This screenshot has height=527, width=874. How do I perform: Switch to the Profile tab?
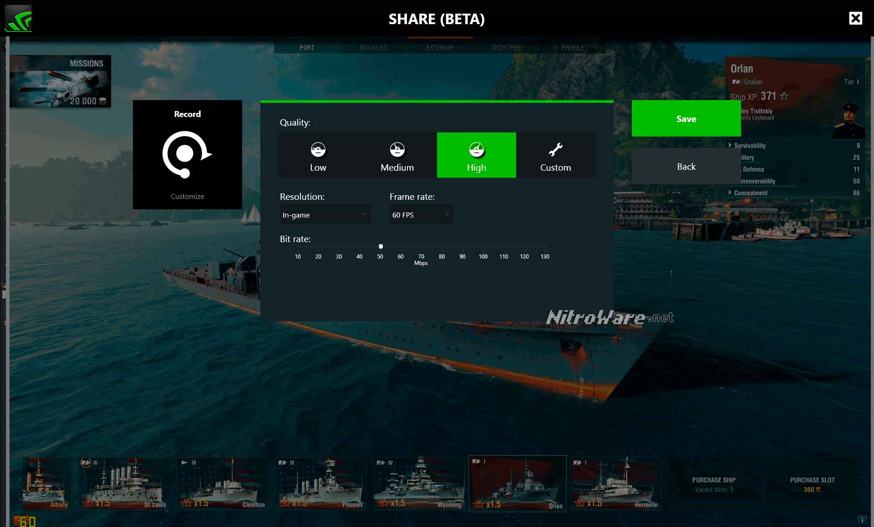(x=573, y=48)
